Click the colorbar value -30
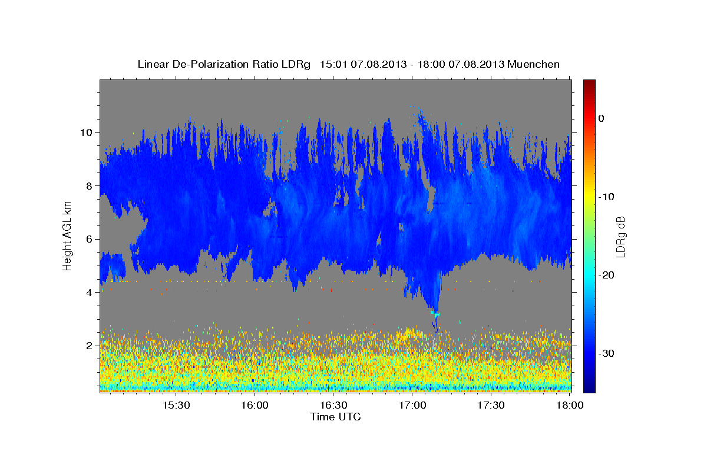 (x=607, y=353)
